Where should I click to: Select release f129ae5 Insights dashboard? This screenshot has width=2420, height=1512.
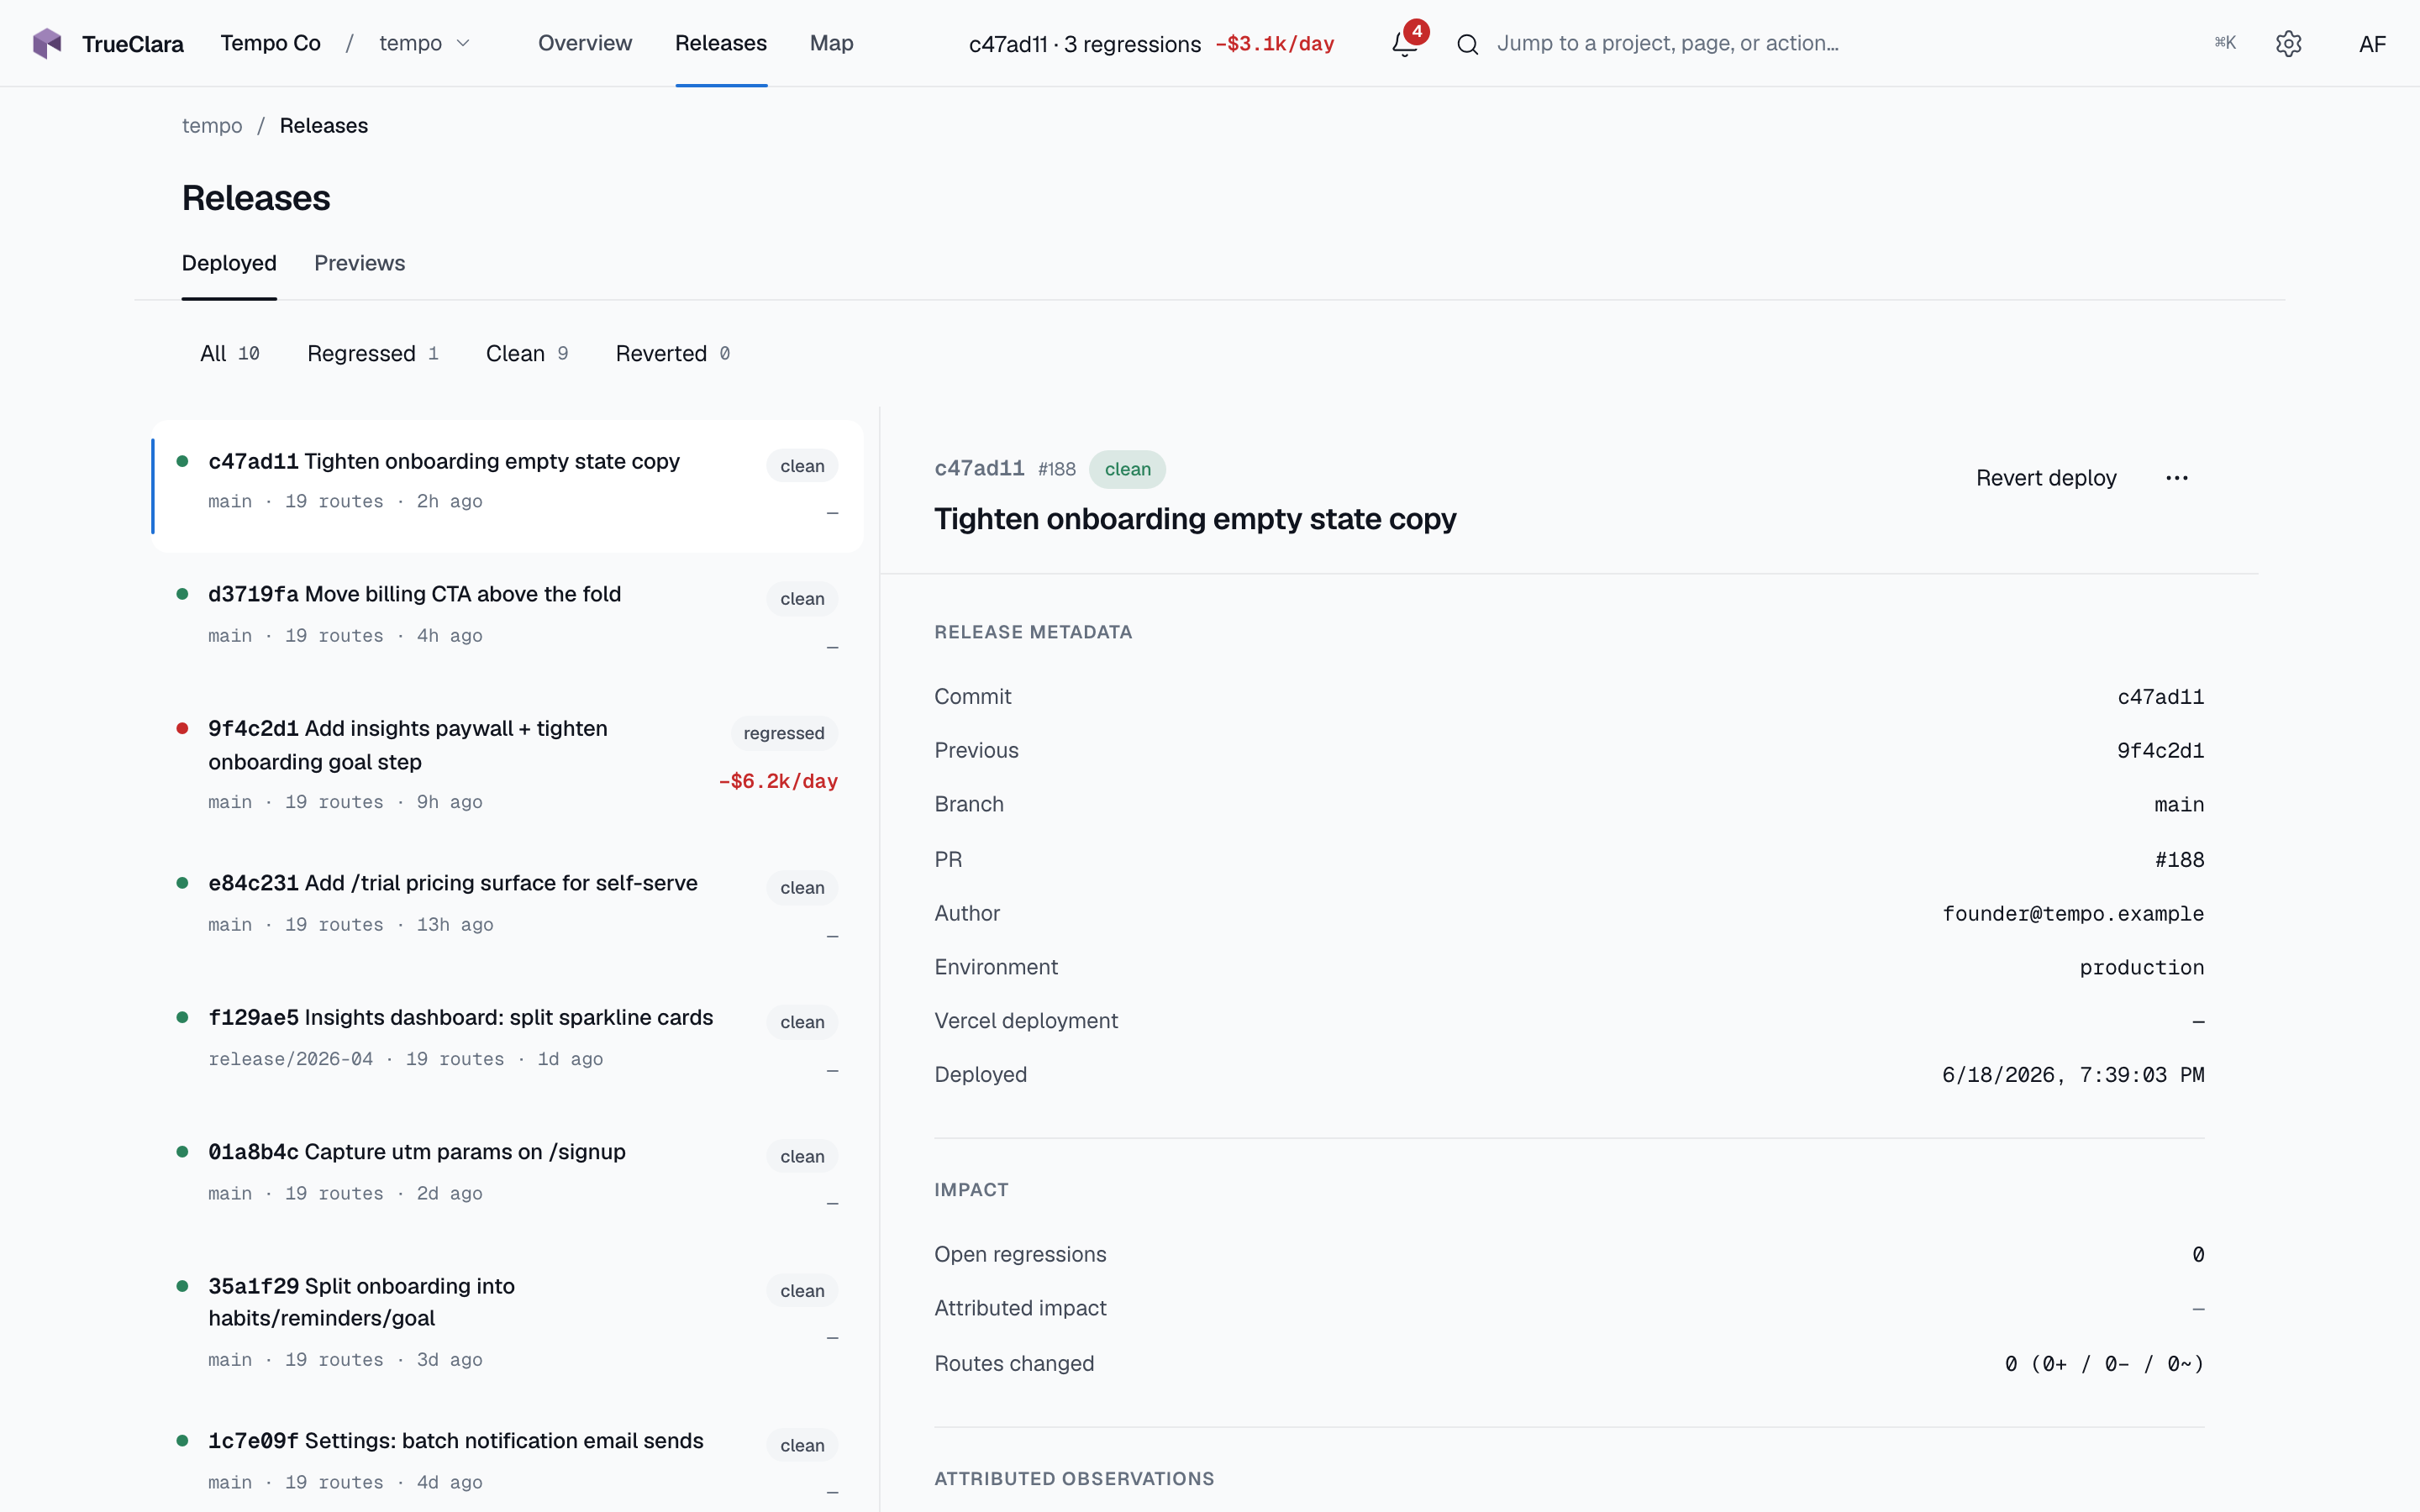click(508, 1043)
